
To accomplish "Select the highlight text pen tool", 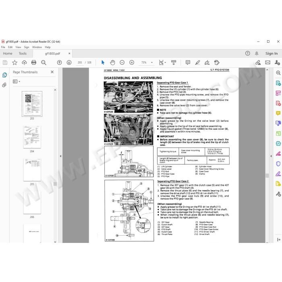I will (197, 62).
